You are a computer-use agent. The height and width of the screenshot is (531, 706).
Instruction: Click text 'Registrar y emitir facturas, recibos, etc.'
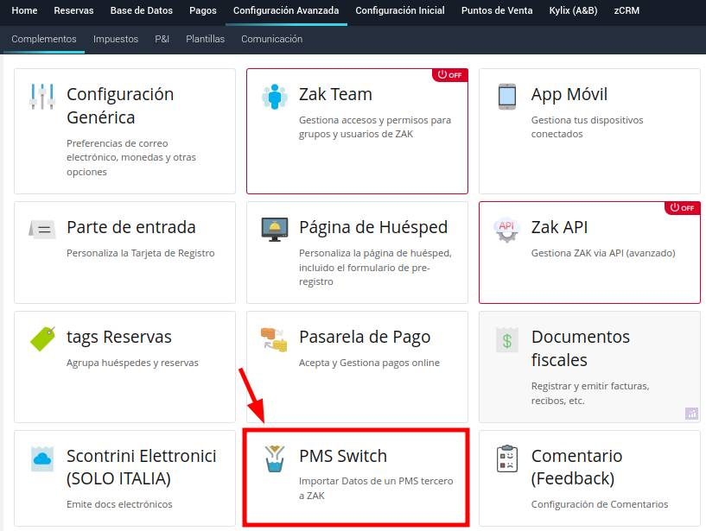(x=590, y=394)
